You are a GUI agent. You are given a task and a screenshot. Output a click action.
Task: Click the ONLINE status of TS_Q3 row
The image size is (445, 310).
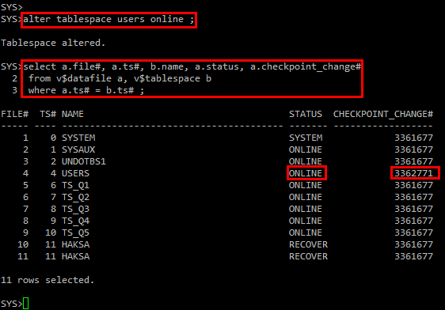[x=306, y=209]
